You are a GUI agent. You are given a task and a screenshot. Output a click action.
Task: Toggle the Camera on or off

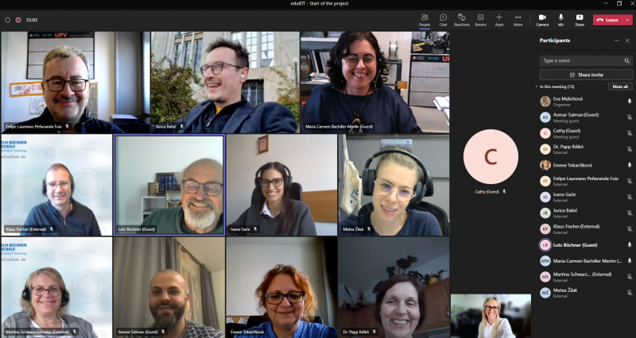(542, 19)
